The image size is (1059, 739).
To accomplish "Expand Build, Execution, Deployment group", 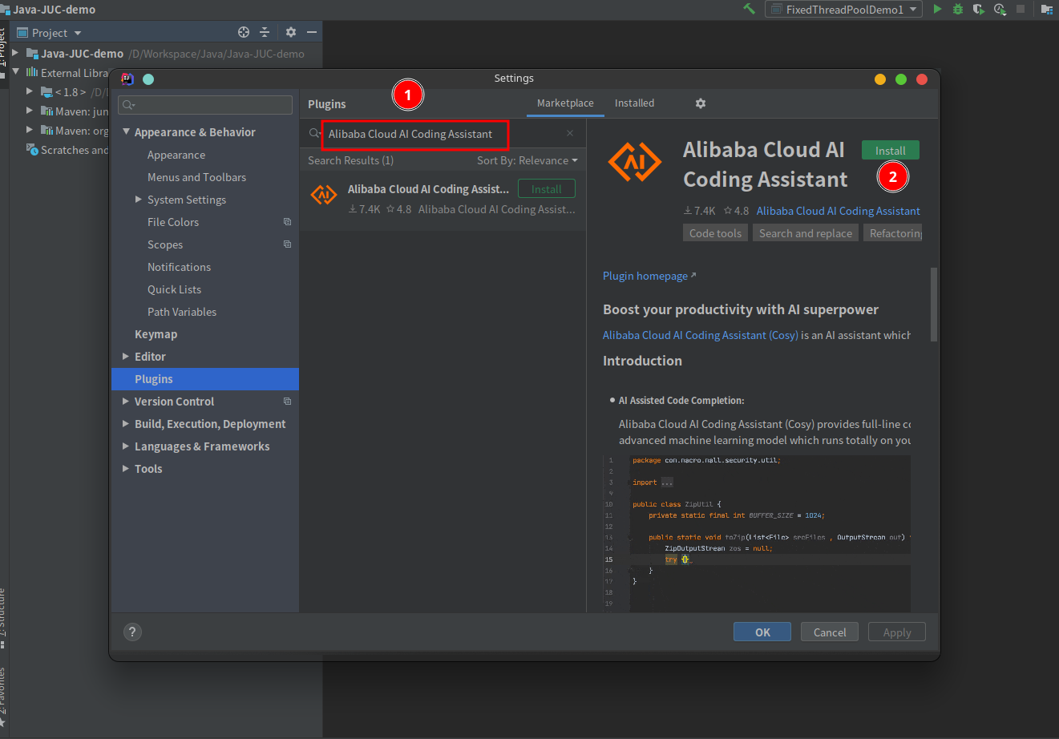I will pos(126,423).
